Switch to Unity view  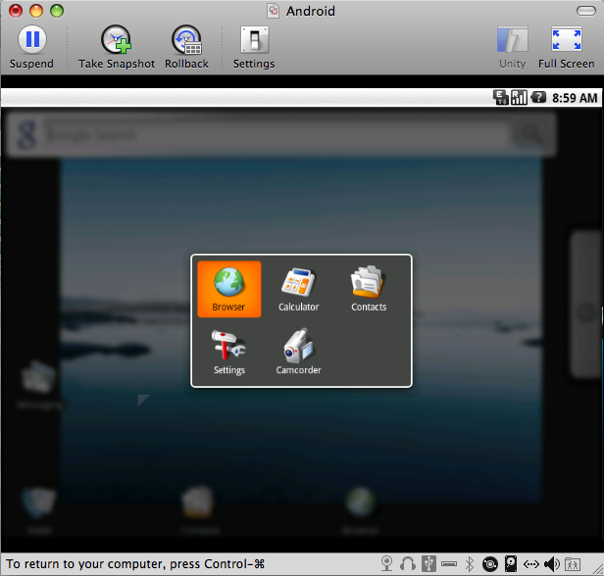tap(512, 47)
